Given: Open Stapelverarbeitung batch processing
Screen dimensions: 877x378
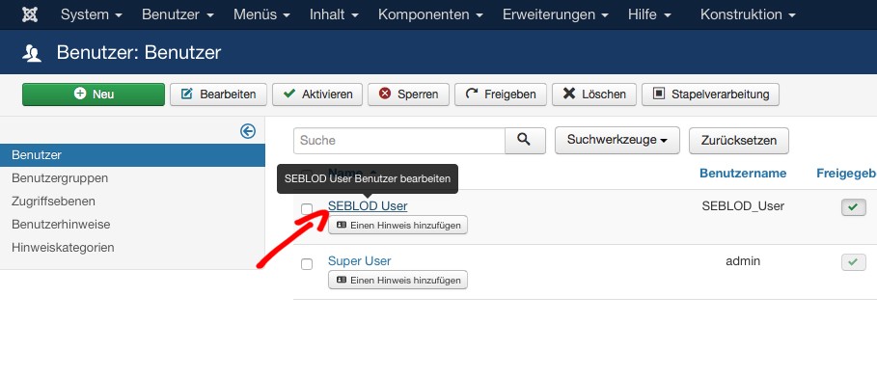Looking at the screenshot, I should point(710,94).
